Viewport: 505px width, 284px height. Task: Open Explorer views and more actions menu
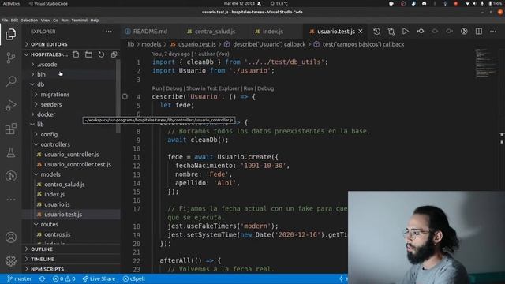109,32
